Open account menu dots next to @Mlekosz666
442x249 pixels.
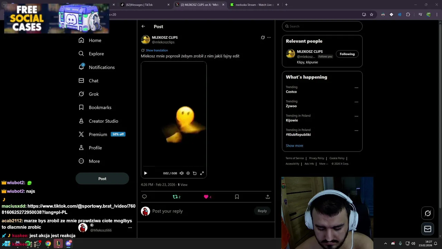coord(130,228)
